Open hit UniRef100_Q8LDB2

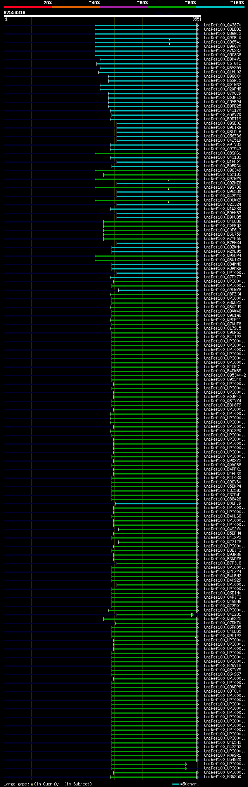point(222,30)
